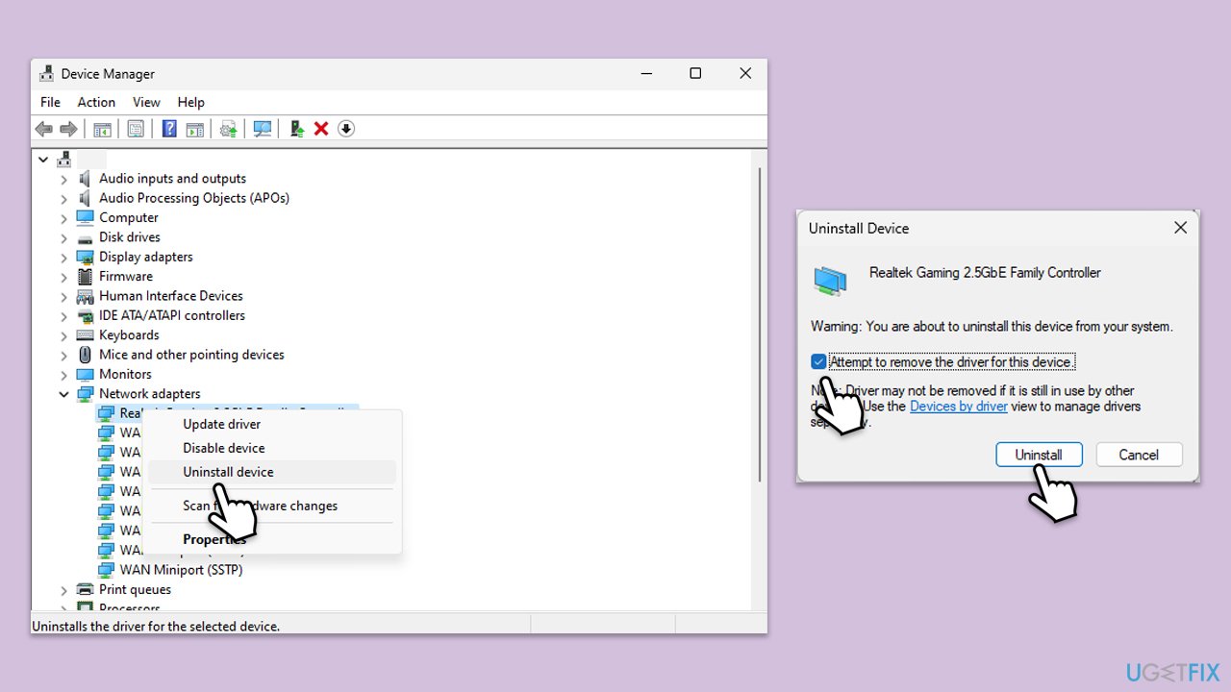Click the Disk drives icon
Image resolution: width=1231 pixels, height=692 pixels.
coord(85,237)
